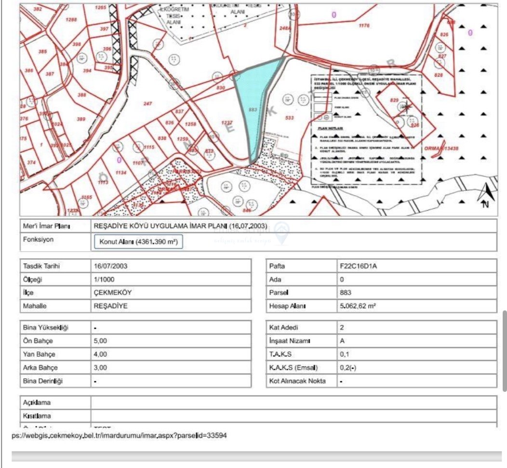Click the purple 0 marker near parcel 1176
Viewport: 507px width, 468px height.
coord(334,14)
